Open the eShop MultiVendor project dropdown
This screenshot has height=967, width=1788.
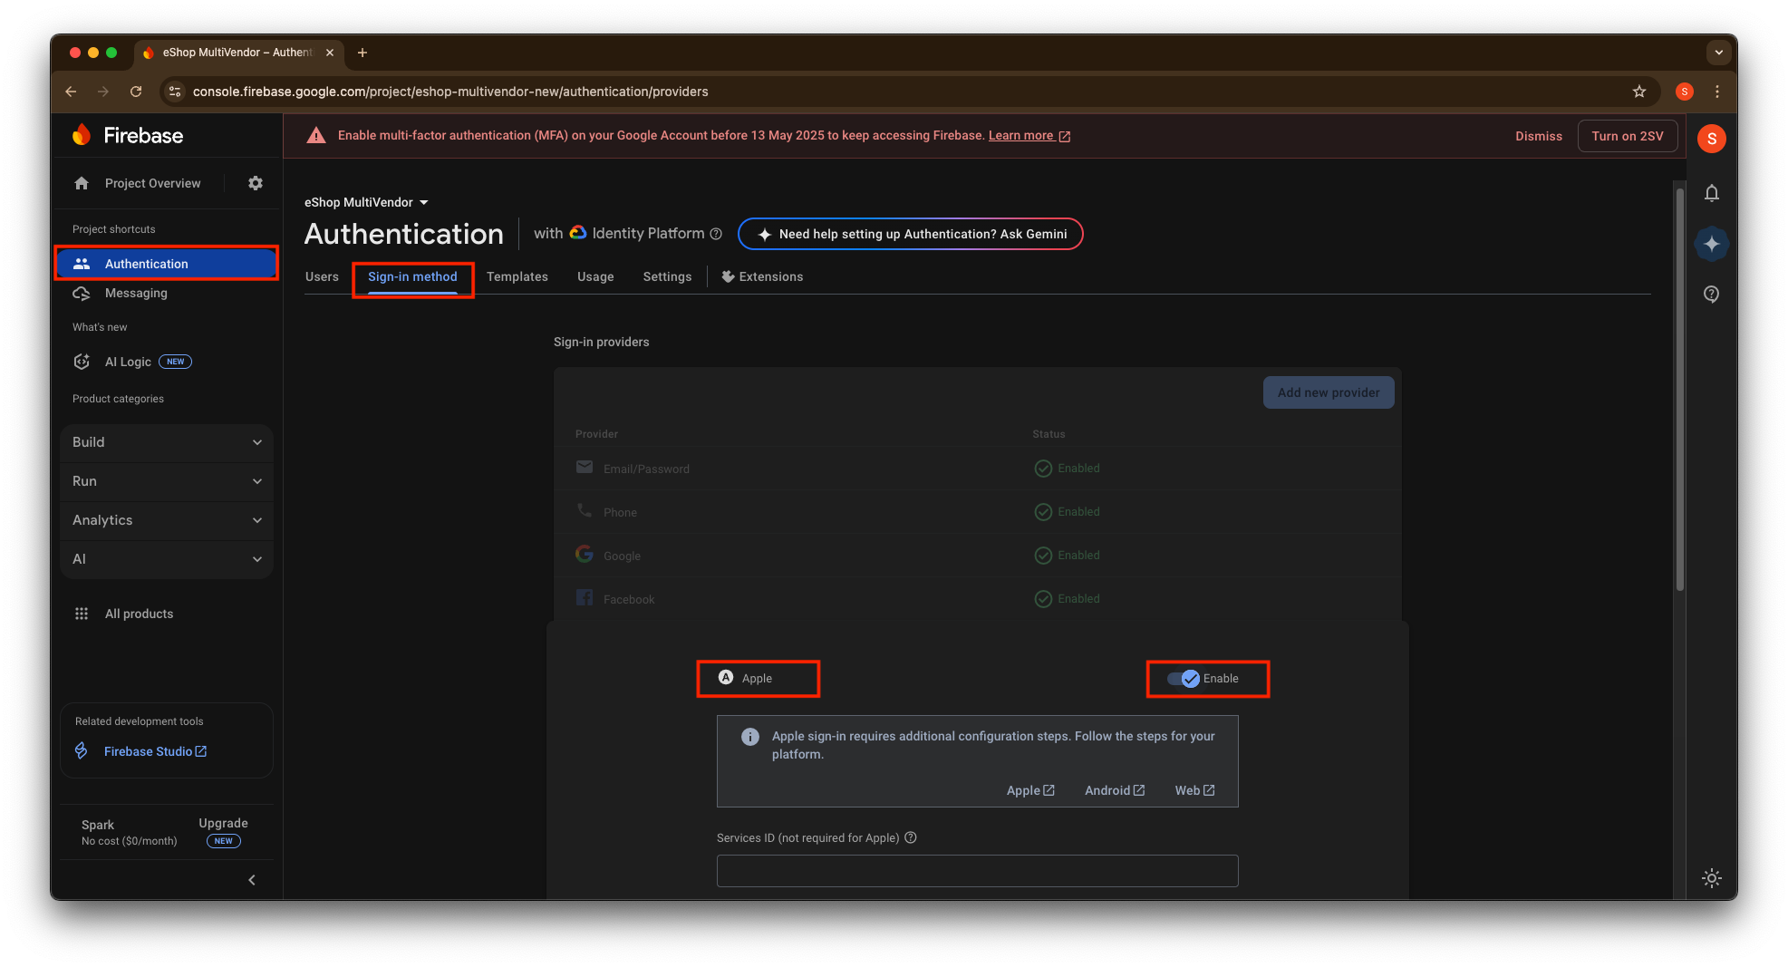click(x=366, y=202)
